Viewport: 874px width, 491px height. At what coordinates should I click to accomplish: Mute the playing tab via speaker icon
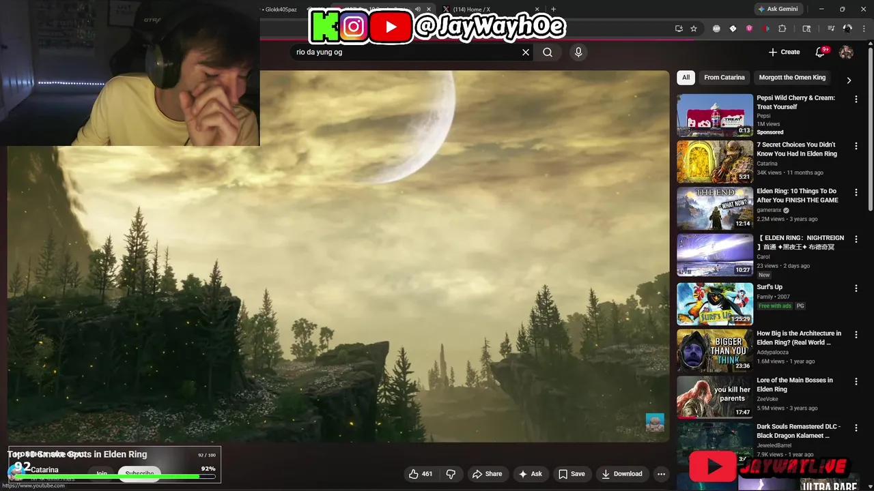pos(418,10)
